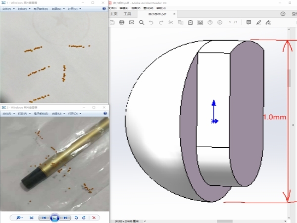The image size is (297, 223).
Task: Click the Undo arrow in Acrobat toolbar
Action: point(151,23)
